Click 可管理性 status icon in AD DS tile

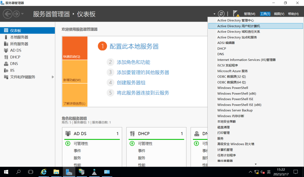(68, 143)
